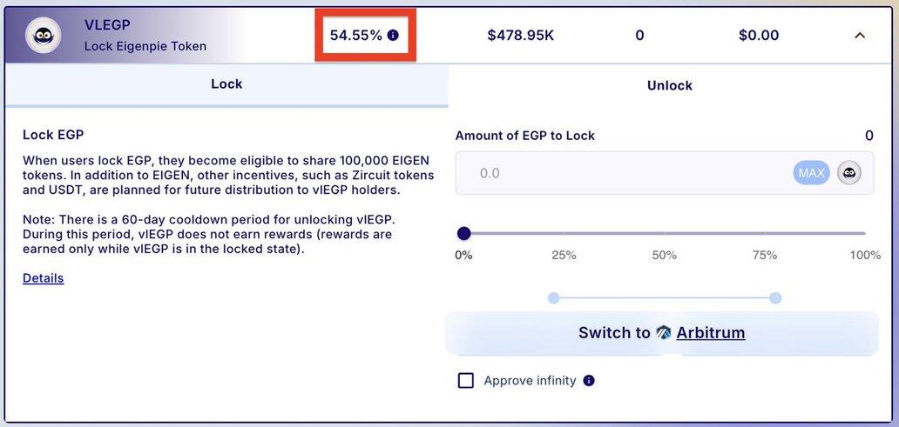Switch to the Lock tab
The height and width of the screenshot is (427, 899).
pos(226,84)
